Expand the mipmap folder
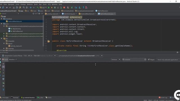Viewport: 180px width, 101px height. pyautogui.click(x=4, y=49)
